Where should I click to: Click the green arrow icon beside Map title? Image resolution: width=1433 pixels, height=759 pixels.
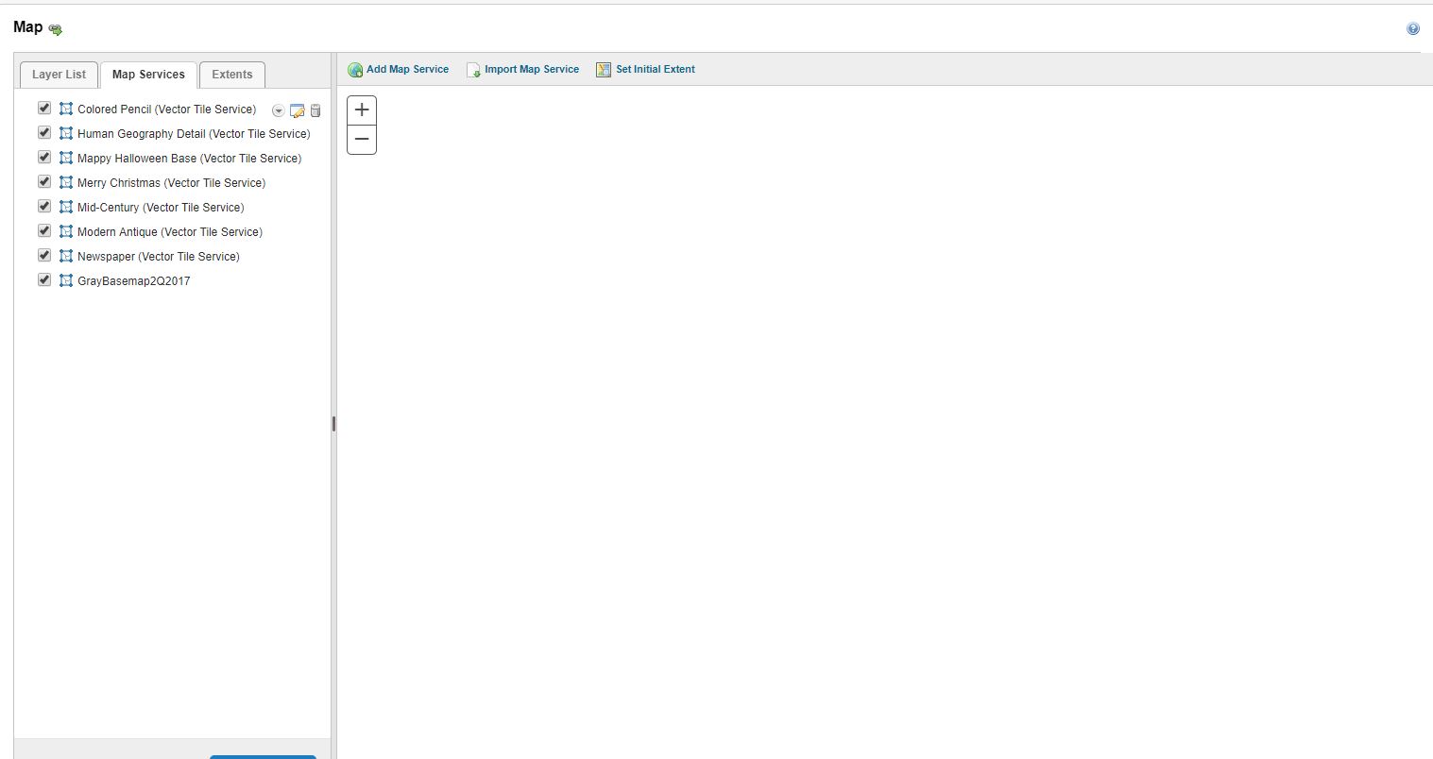tap(56, 30)
